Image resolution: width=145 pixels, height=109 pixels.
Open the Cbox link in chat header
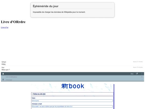[x=132, y=74]
